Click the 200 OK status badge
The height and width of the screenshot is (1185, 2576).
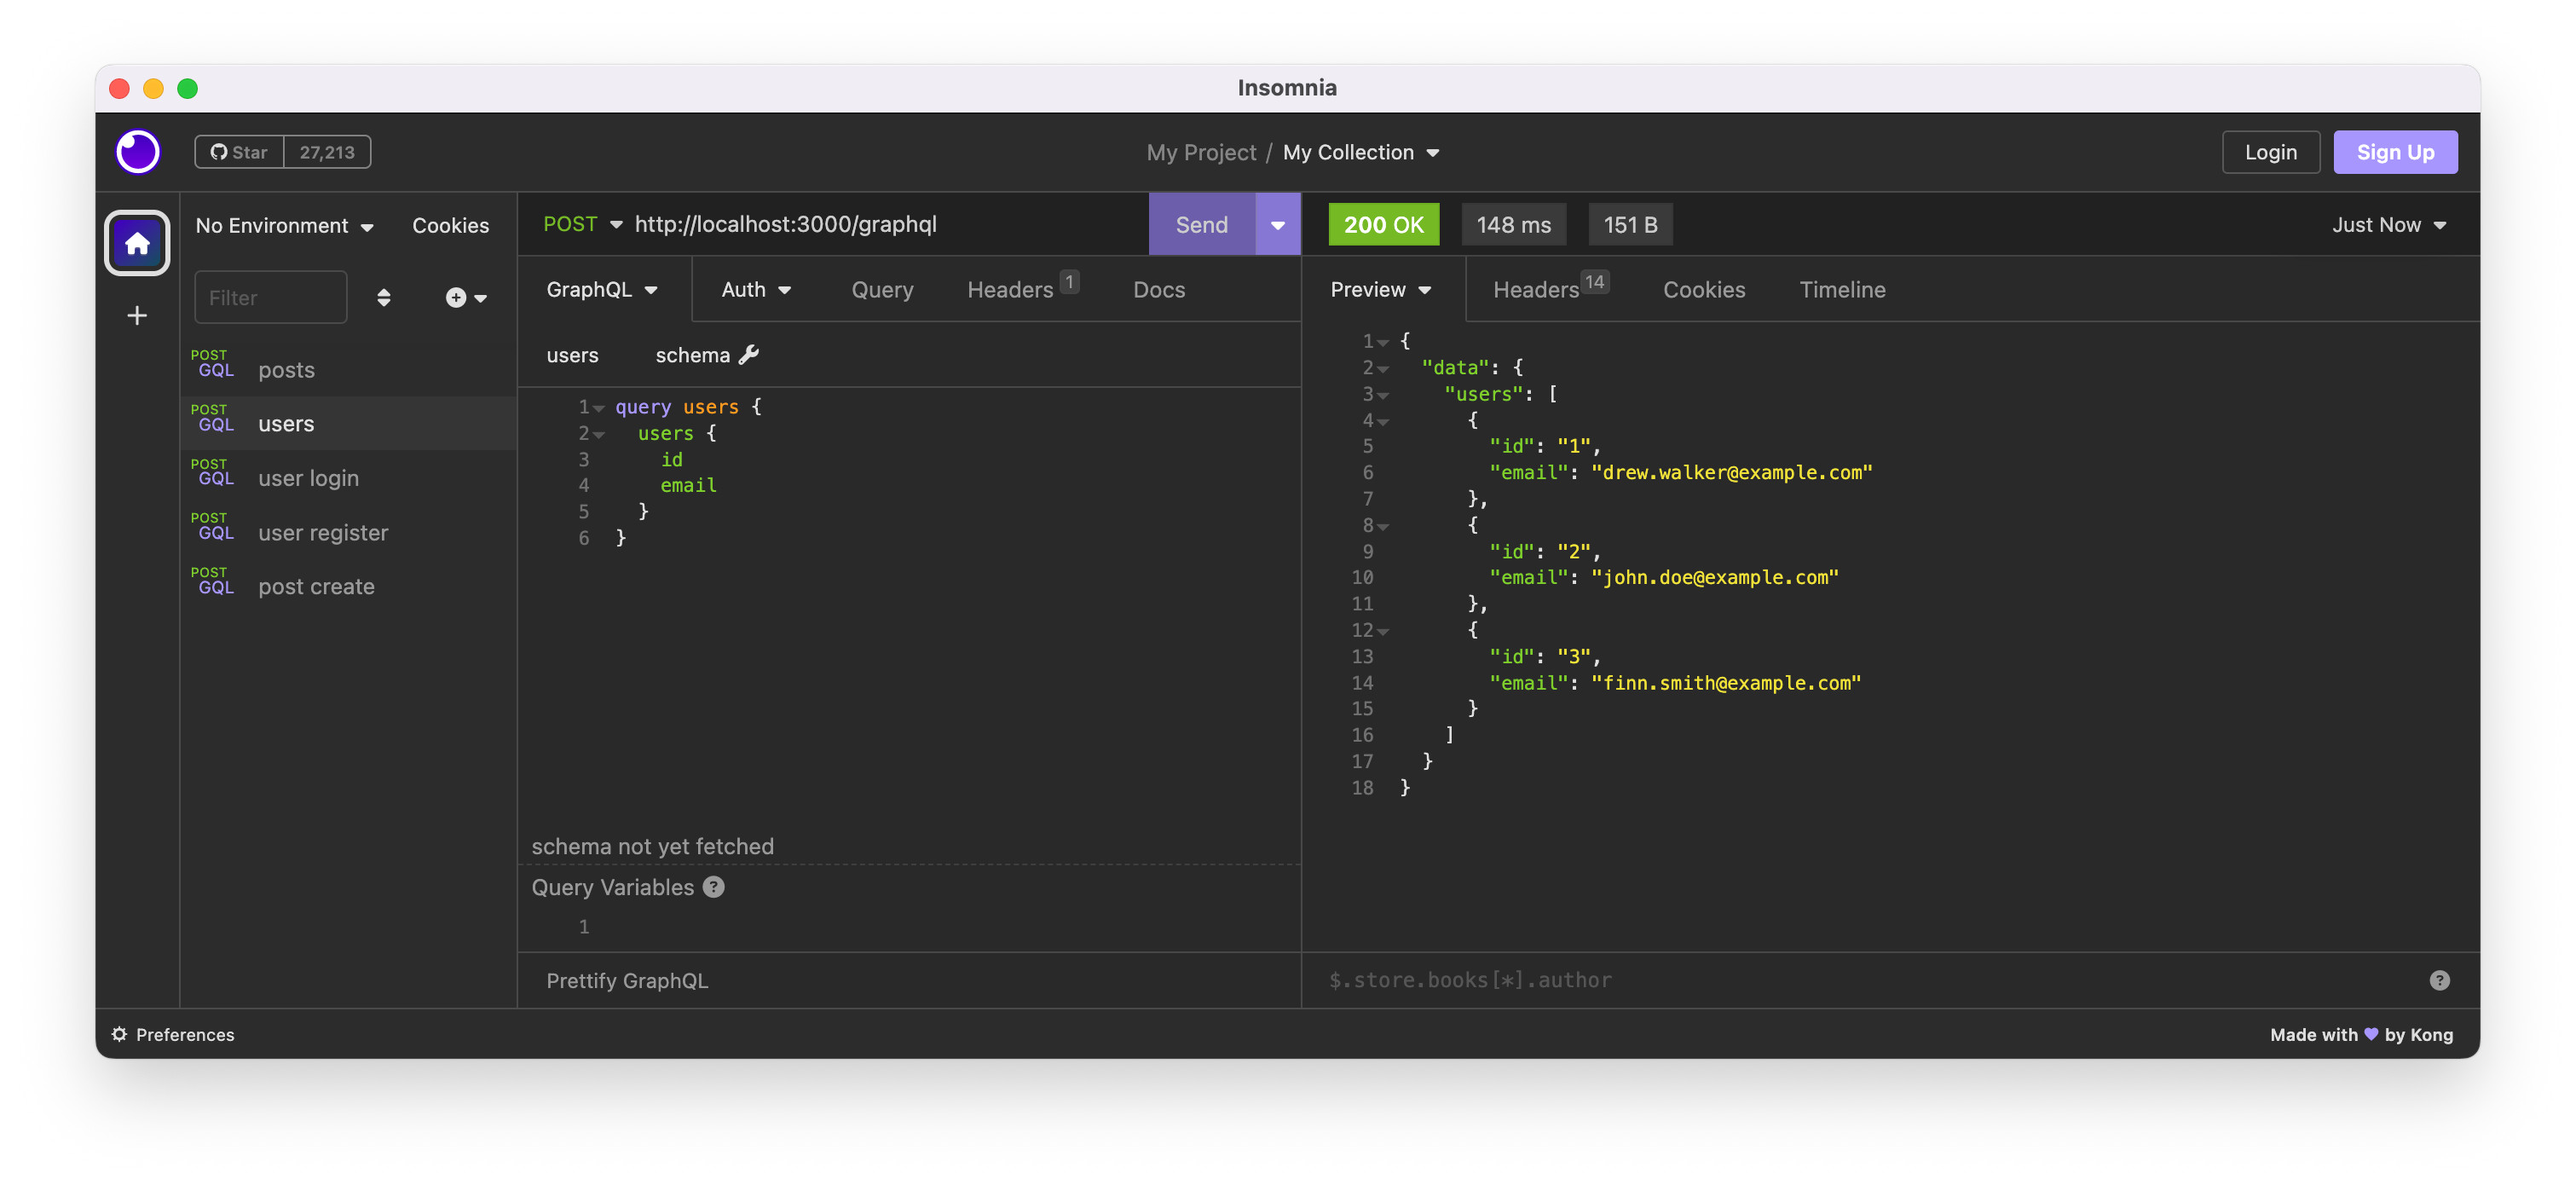coord(1383,224)
